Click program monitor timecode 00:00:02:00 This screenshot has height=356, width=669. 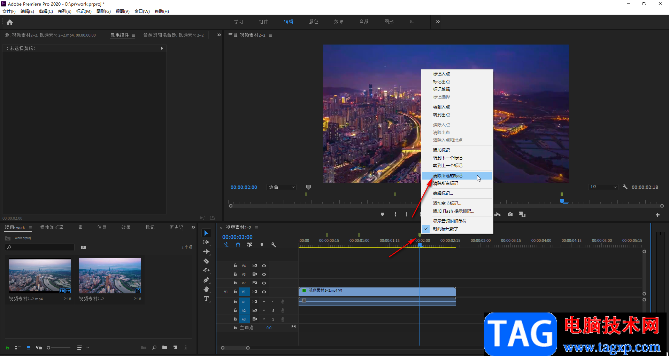244,187
